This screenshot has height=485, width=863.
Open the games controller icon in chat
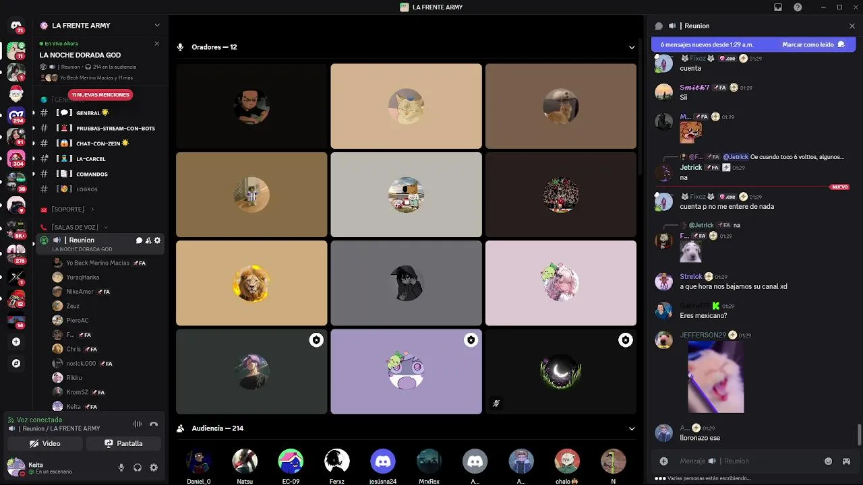point(846,461)
